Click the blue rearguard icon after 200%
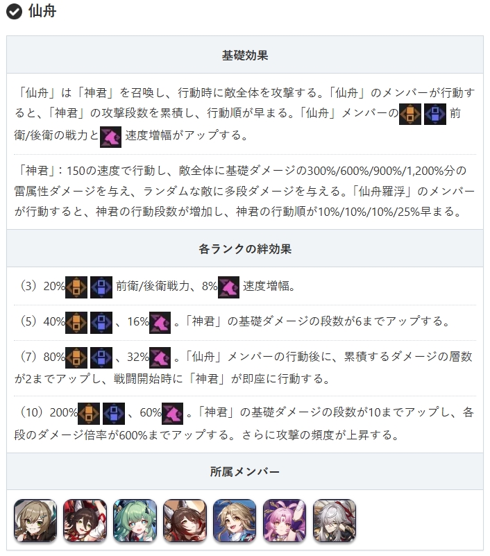The width and height of the screenshot is (490, 556). click(x=114, y=414)
